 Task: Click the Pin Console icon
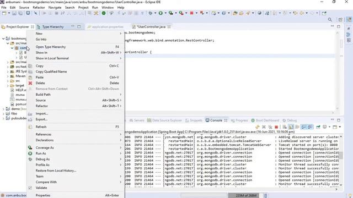318,127
